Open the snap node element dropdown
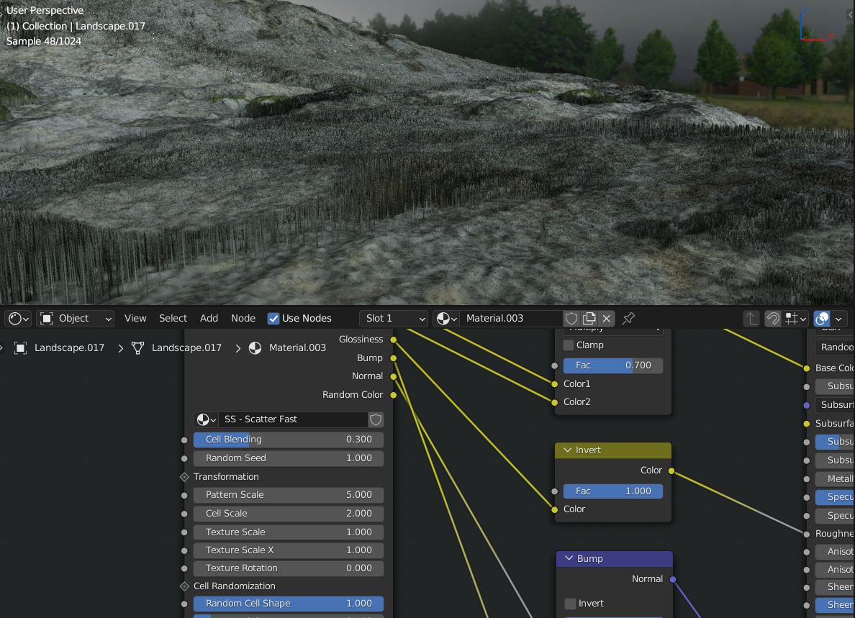The height and width of the screenshot is (618, 855). click(795, 318)
